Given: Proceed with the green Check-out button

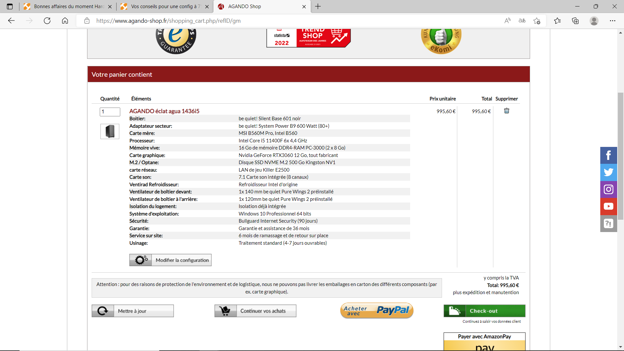Looking at the screenshot, I should click(x=484, y=311).
